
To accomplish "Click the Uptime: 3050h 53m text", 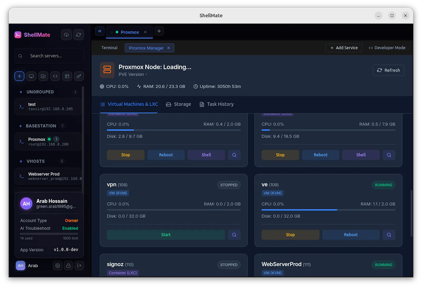I will tap(220, 86).
